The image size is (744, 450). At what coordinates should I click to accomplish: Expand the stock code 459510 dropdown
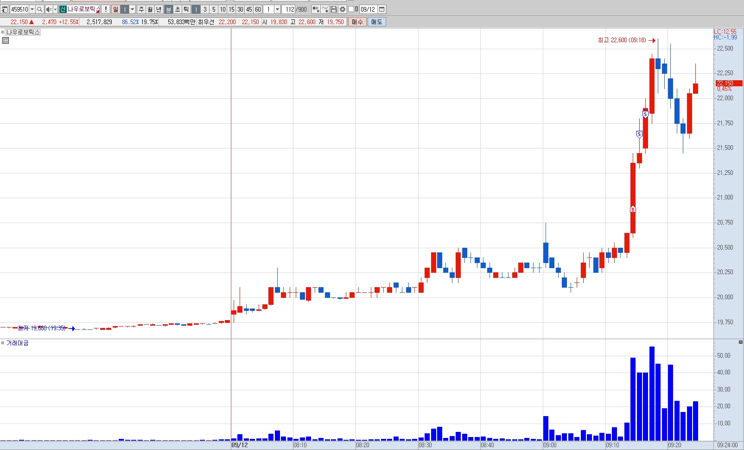click(32, 9)
